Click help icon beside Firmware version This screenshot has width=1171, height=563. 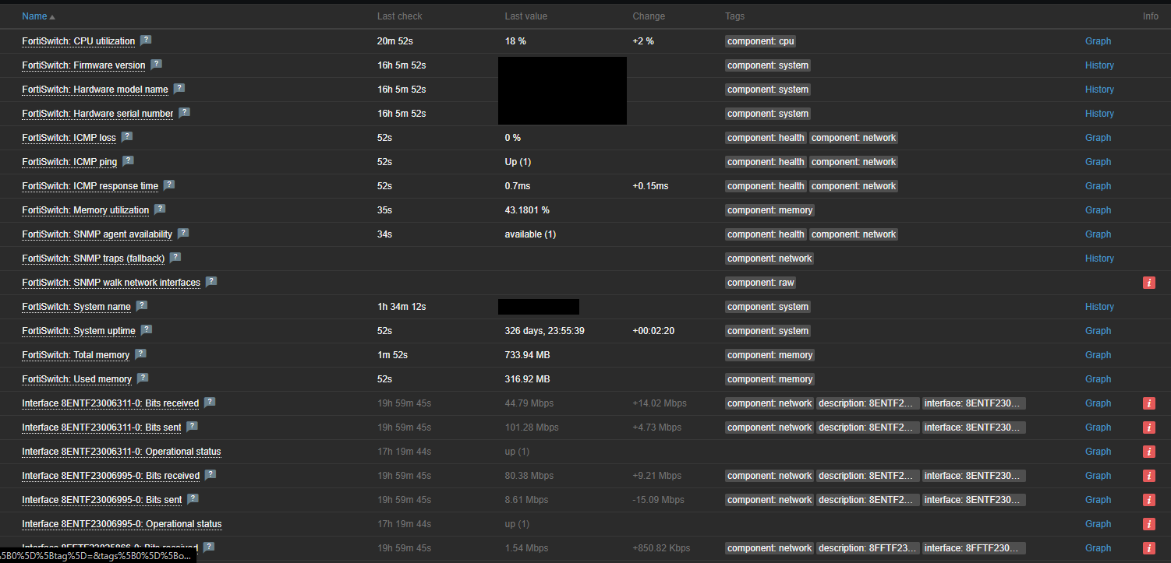[x=156, y=65]
